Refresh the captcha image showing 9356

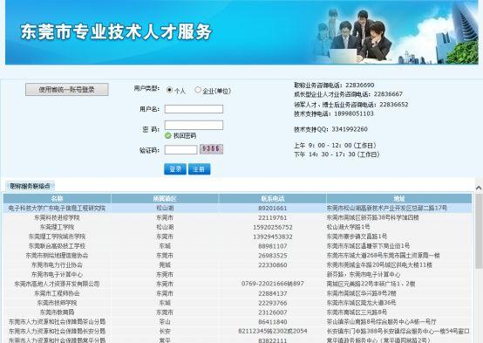[x=211, y=149]
